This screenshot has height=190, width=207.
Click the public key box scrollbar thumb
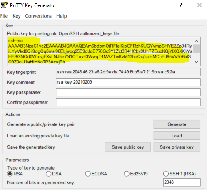point(196,49)
